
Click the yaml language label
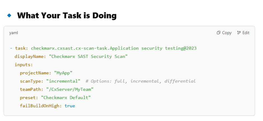click(x=14, y=33)
